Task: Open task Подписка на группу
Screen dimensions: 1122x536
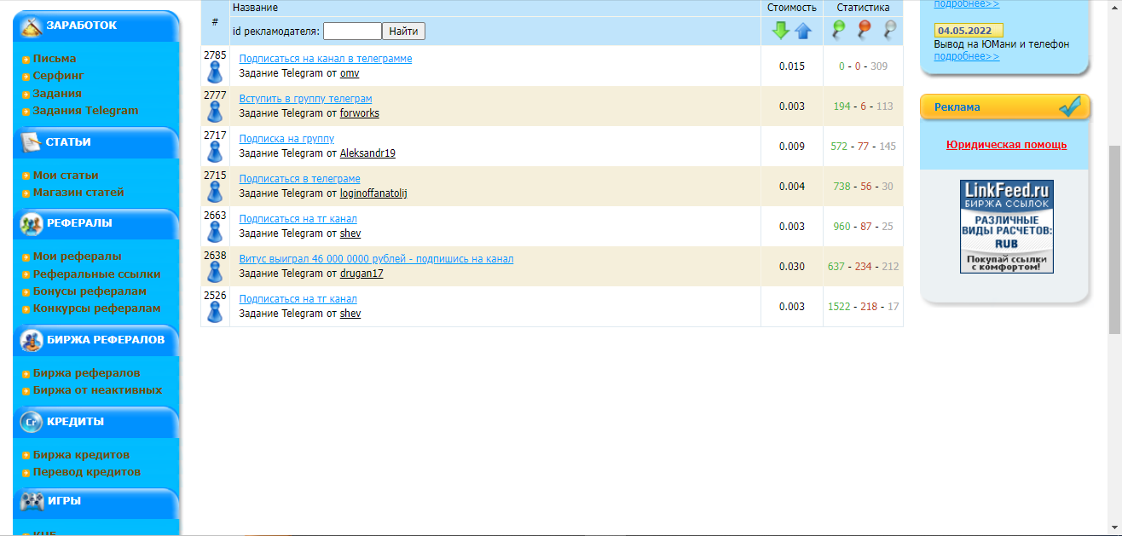Action: [286, 139]
